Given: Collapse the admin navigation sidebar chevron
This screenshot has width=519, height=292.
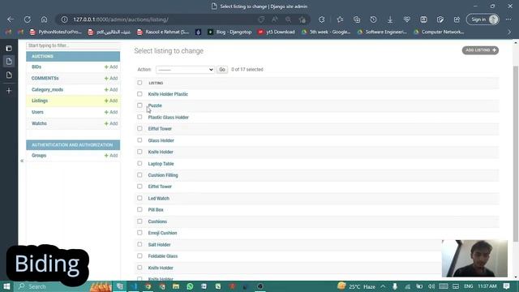Looking at the screenshot, I should coord(22,161).
